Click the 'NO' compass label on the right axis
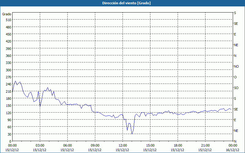The height and width of the screenshot is (153, 245). 236,66
